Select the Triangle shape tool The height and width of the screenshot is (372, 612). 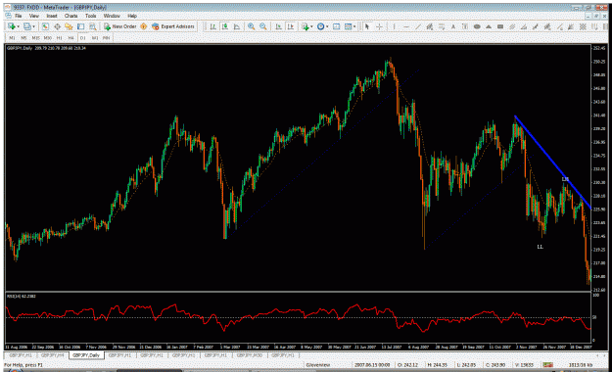pos(489,26)
